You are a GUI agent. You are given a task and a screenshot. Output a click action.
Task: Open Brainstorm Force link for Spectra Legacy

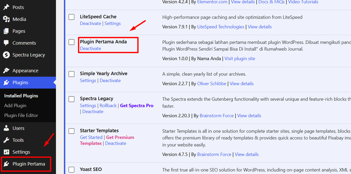point(217,116)
